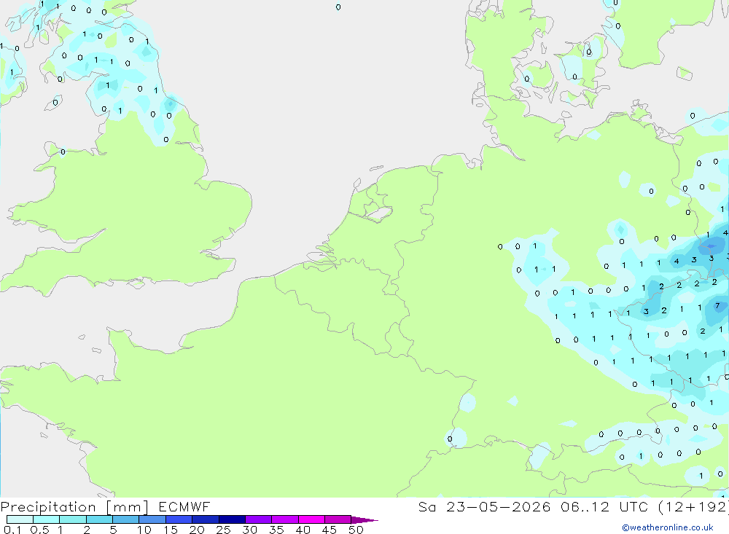Click the legend label '50'
This screenshot has height=534, width=729.
click(x=356, y=530)
